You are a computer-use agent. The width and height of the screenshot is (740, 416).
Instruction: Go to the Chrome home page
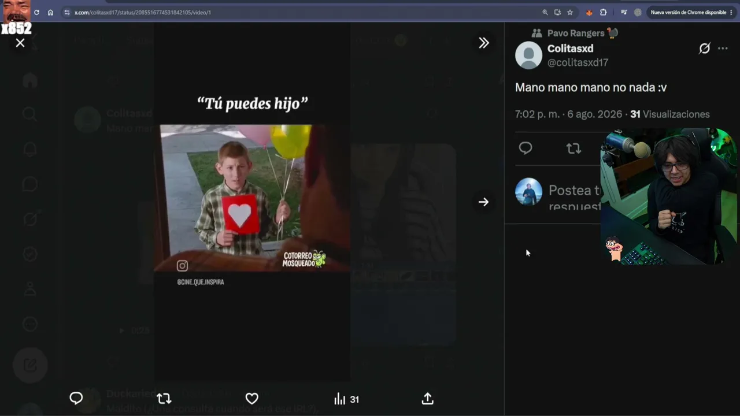50,12
